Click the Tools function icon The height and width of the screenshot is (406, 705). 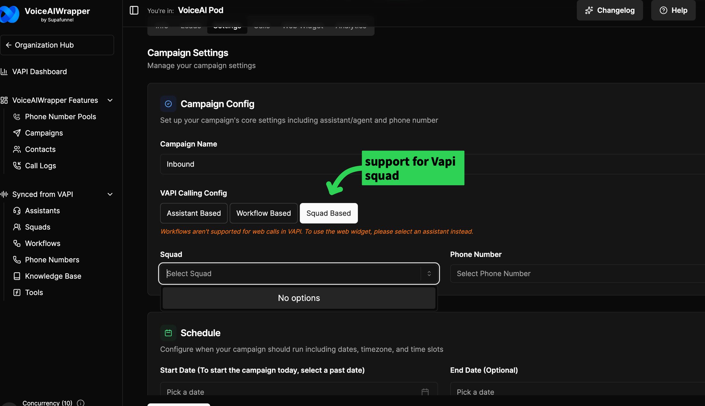point(17,293)
